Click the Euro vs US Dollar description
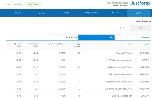 click(124, 53)
